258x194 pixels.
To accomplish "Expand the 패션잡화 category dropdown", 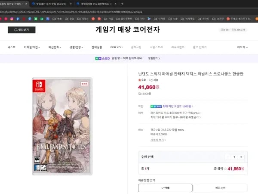I will tap(55, 47).
